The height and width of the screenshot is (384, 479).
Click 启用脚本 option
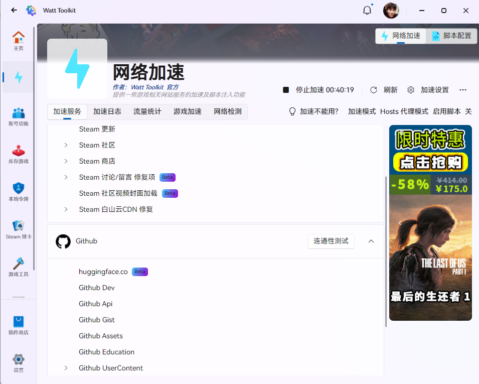coord(446,111)
